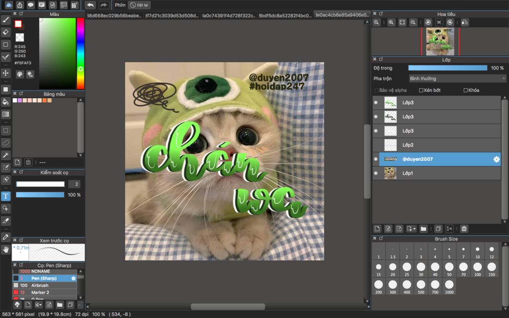Switch to the 8bdf5dc8a52282f4bc0 document tab
Image resolution: width=509 pixels, height=318 pixels.
[x=285, y=15]
